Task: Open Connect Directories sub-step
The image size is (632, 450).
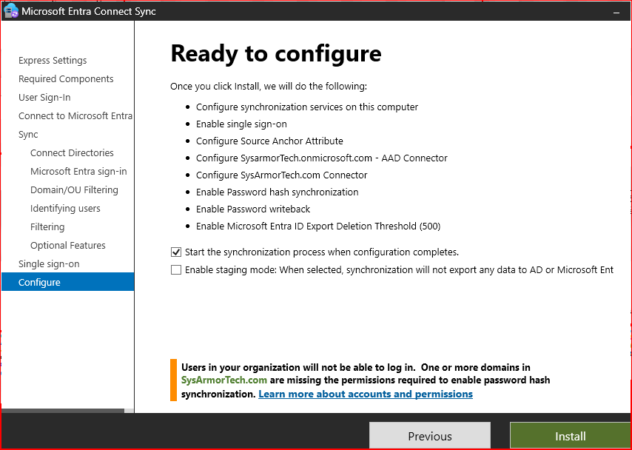Action: [72, 152]
